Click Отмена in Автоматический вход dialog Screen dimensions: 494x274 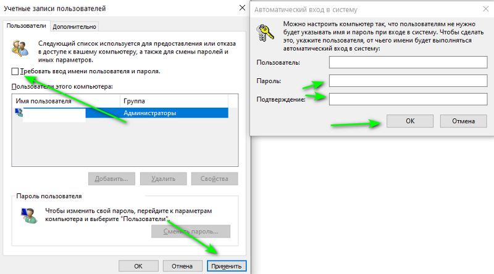pos(464,121)
